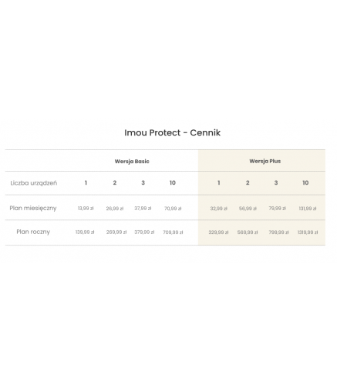
Task: Select Basic monthly price 37,99 zł
Action: coord(143,209)
